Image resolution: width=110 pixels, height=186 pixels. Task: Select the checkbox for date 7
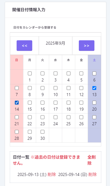click(17, 88)
